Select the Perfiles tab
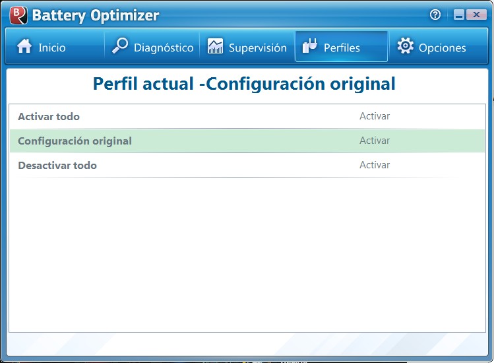This screenshot has height=363, width=494. click(342, 46)
